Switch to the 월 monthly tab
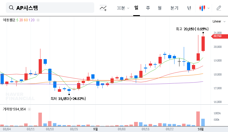The width and height of the screenshot is (228, 132). (159, 8)
